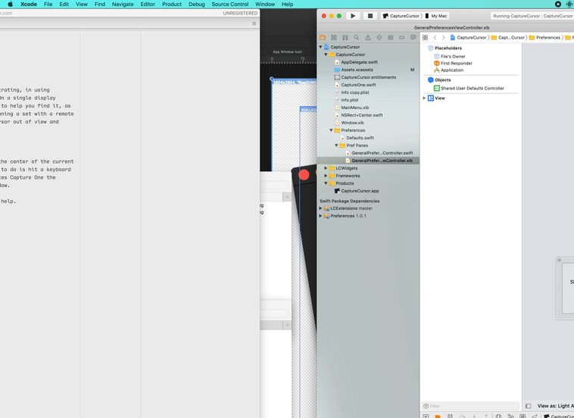The image size is (574, 418).
Task: Open the Find navigator magnifier icon
Action: coord(356,37)
